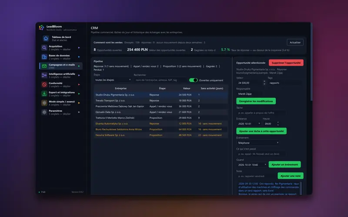Select Trattoria Il Merlotto Marco Zieliński row
The width and height of the screenshot is (348, 217).
point(161,118)
